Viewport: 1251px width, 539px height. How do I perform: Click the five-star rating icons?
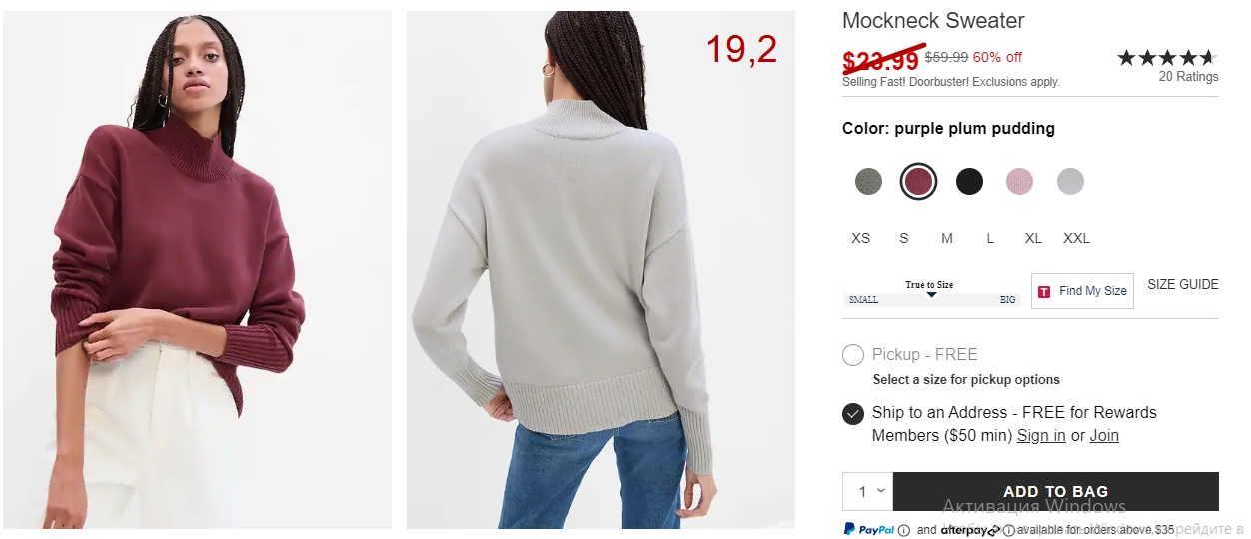click(1167, 58)
